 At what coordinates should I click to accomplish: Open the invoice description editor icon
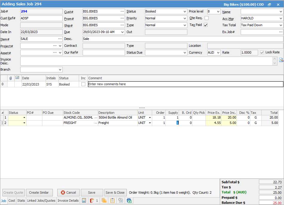[281, 60]
